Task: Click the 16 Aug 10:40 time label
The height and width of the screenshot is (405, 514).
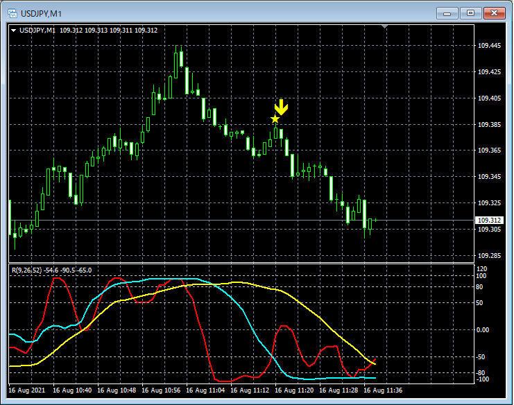Action: [x=72, y=390]
